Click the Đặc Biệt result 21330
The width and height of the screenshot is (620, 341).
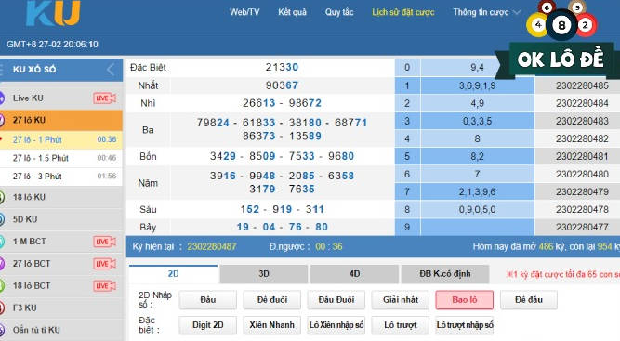[x=282, y=67]
